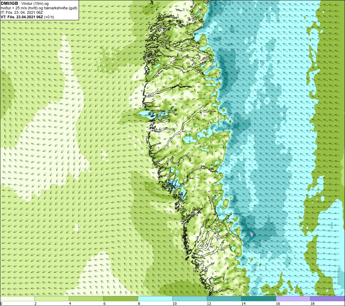
Task: Click the 'Vindur (10m) og' label
Action: [35, 3]
